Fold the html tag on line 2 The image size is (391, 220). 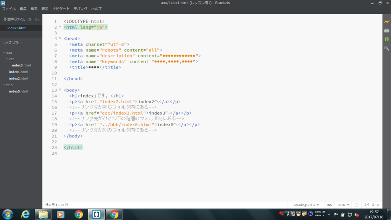click(60, 27)
